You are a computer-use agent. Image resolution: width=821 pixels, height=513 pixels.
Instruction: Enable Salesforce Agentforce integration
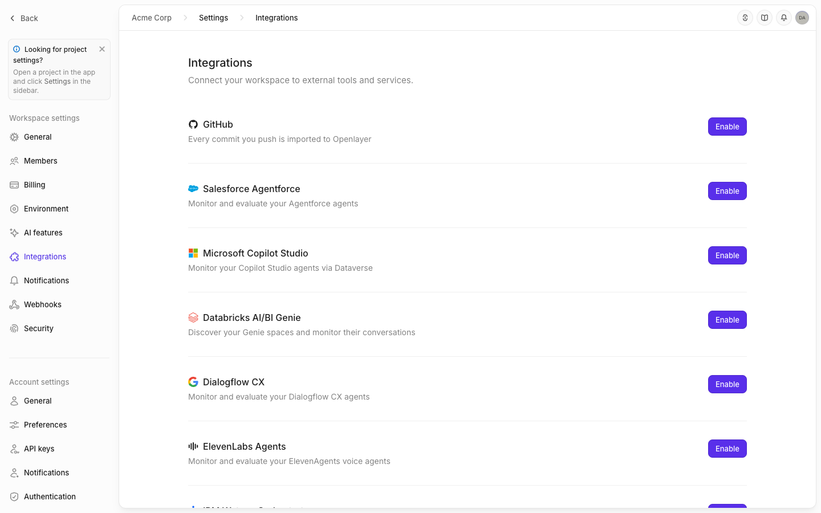pos(727,191)
